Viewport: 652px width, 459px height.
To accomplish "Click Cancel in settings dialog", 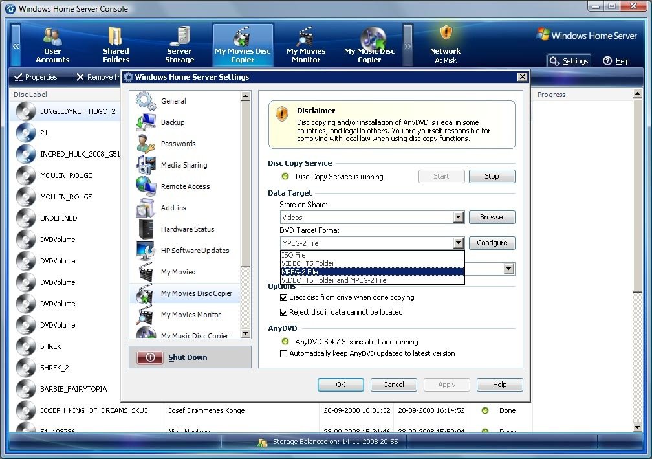I will click(x=393, y=385).
